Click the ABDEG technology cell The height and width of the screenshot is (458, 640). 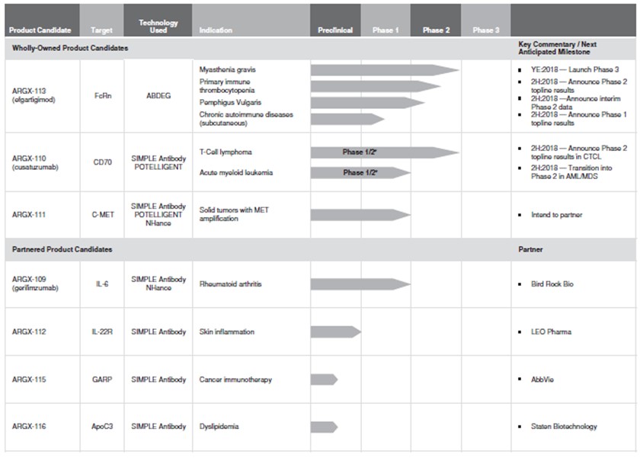[x=158, y=97]
